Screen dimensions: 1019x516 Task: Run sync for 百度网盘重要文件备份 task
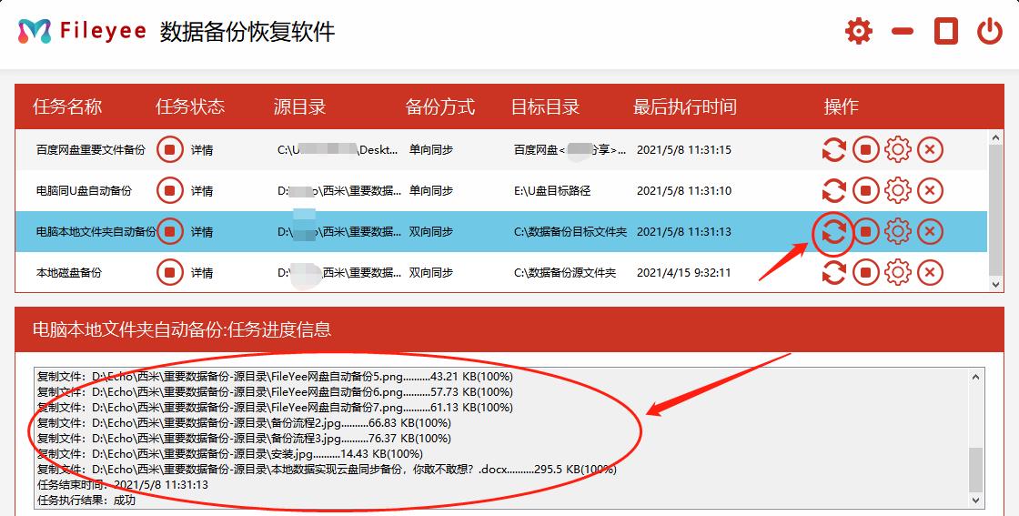pos(833,149)
